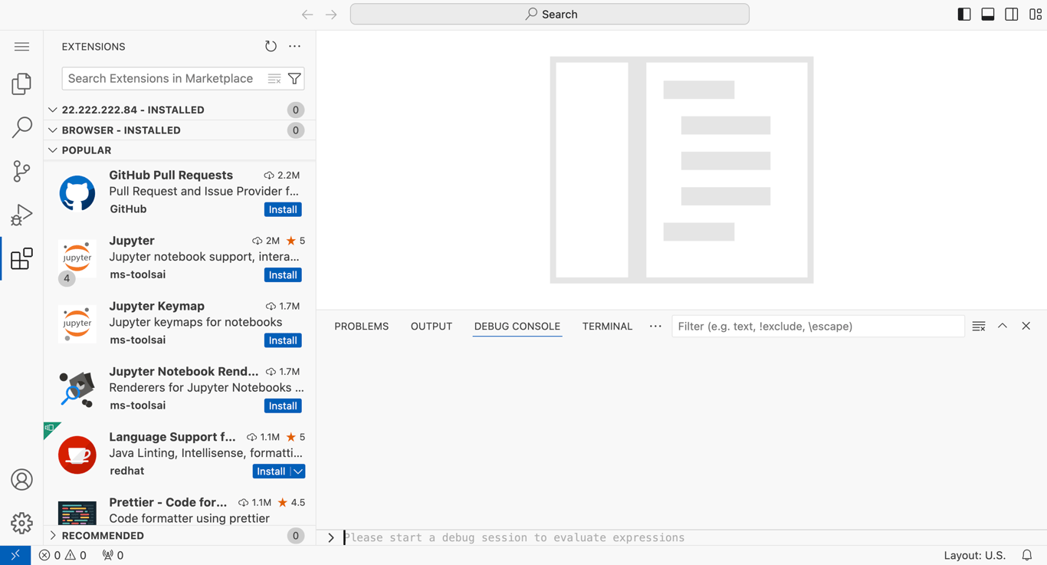Toggle the Secondary Side Bar visibility
The image size is (1047, 565).
[x=1011, y=13]
